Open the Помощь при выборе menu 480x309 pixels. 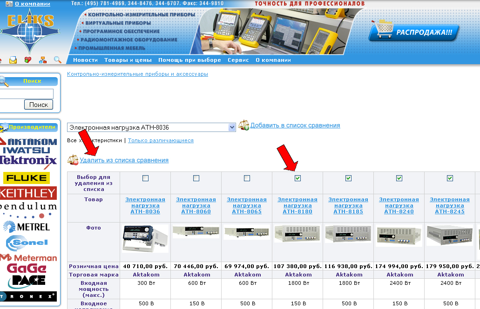[x=189, y=60]
